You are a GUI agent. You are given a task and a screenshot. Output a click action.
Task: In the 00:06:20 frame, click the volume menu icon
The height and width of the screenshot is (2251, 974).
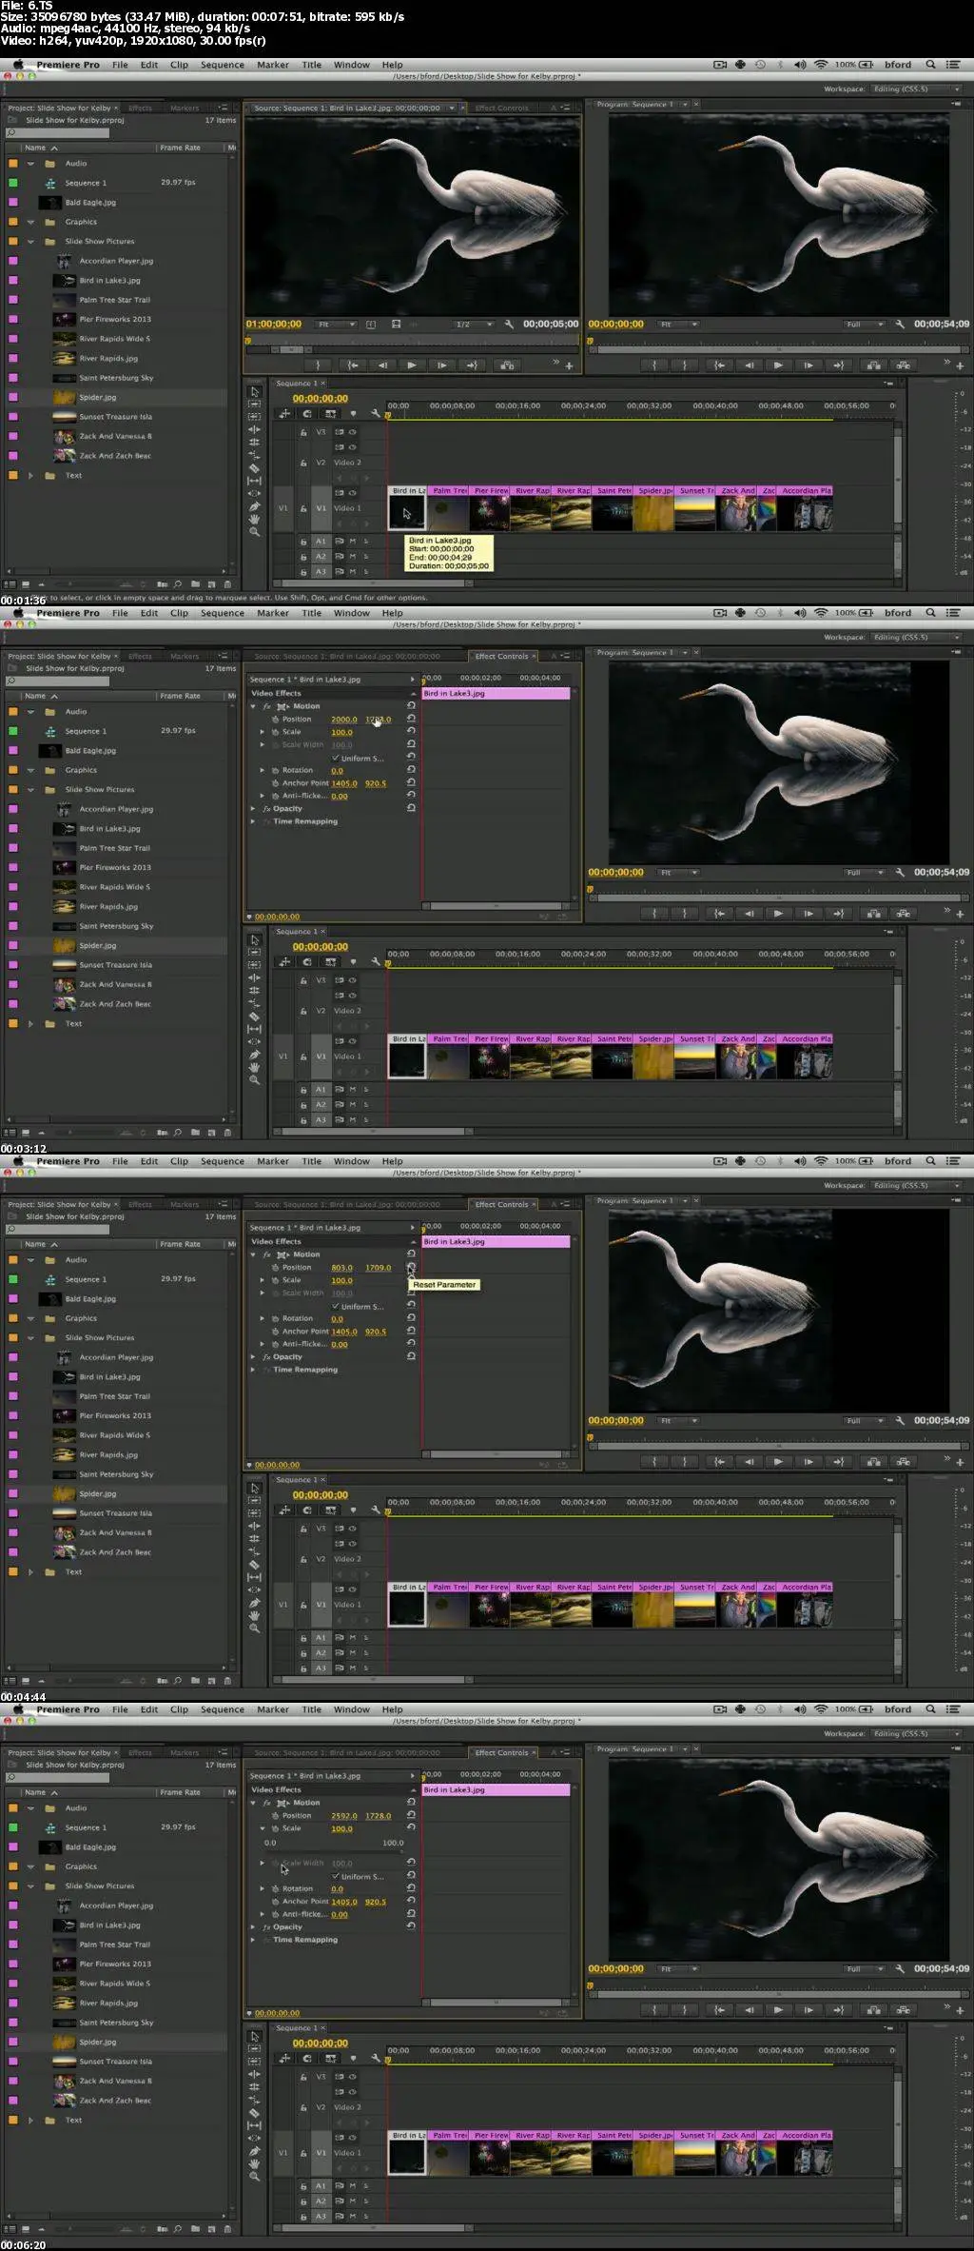(x=799, y=1709)
